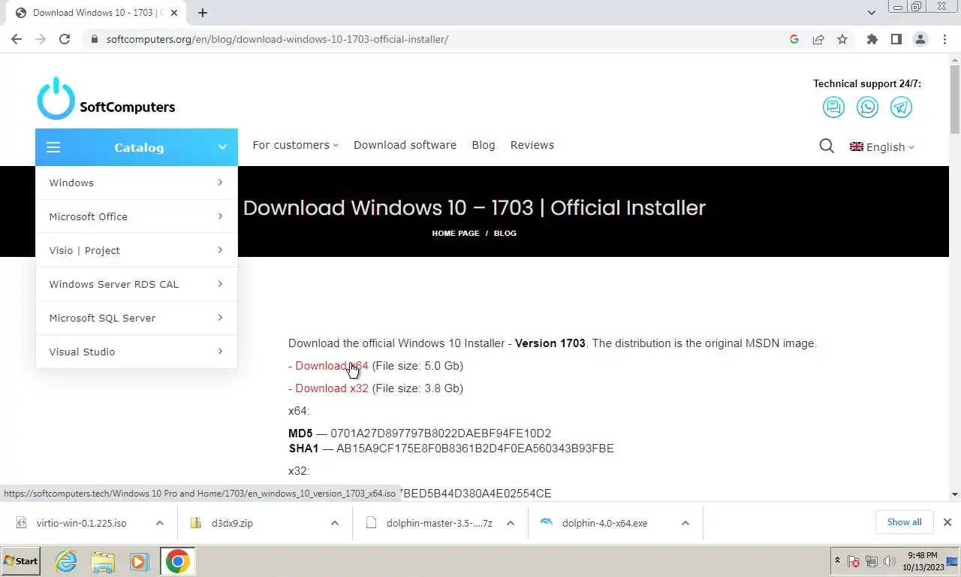
Task: Open dolphin-master-3.5 7z download
Action: (439, 523)
